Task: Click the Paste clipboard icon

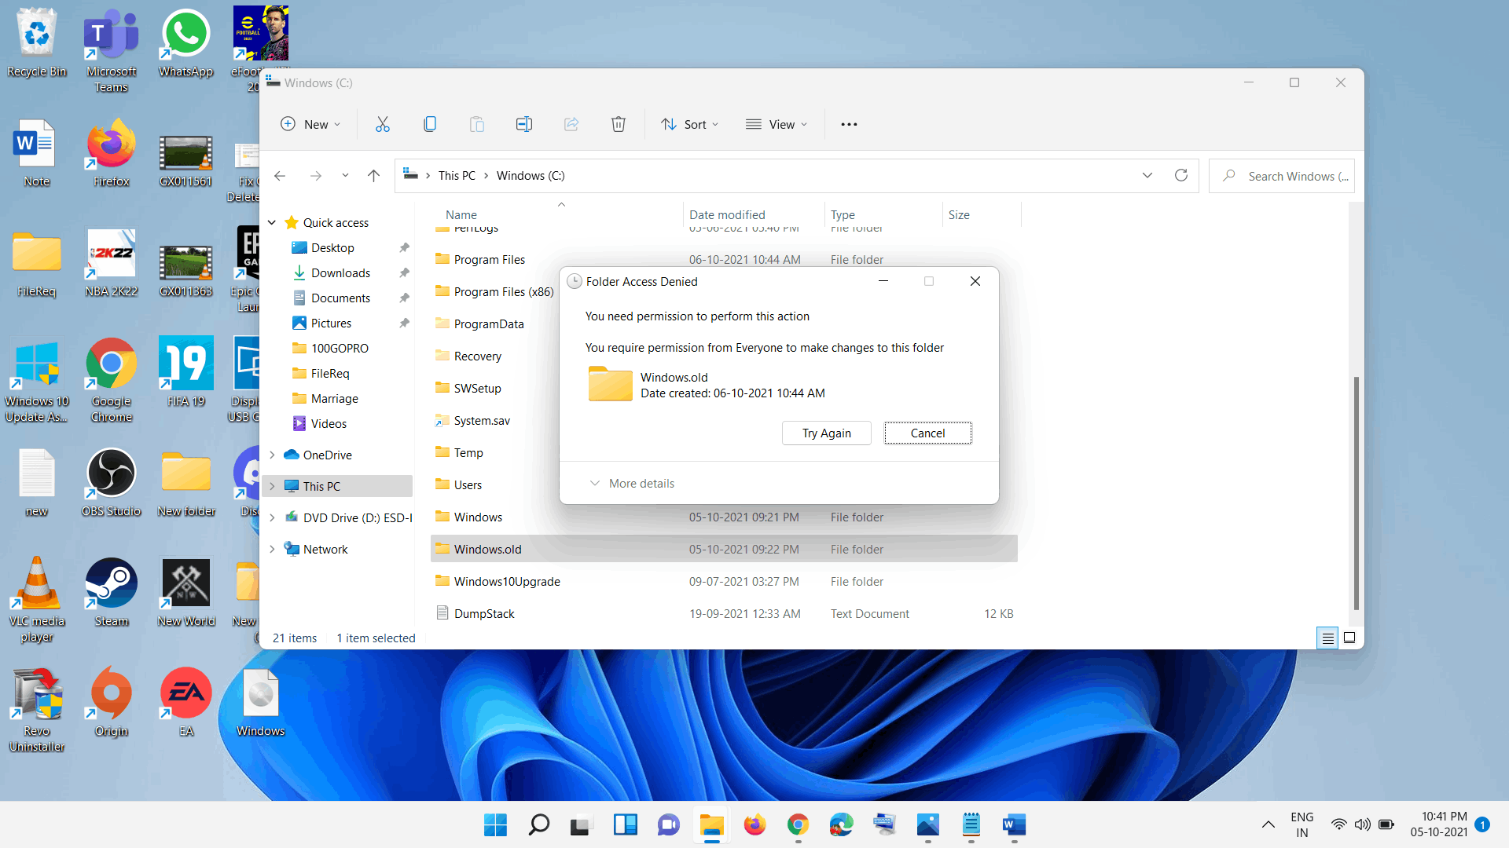Action: click(477, 124)
